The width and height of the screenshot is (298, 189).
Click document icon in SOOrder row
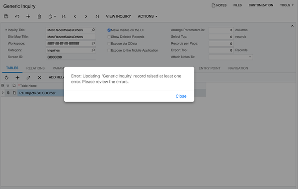click(x=14, y=93)
